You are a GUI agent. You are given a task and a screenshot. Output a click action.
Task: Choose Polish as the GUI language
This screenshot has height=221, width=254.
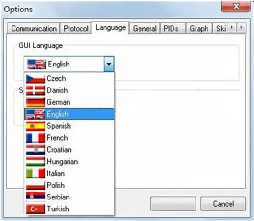[69, 185]
